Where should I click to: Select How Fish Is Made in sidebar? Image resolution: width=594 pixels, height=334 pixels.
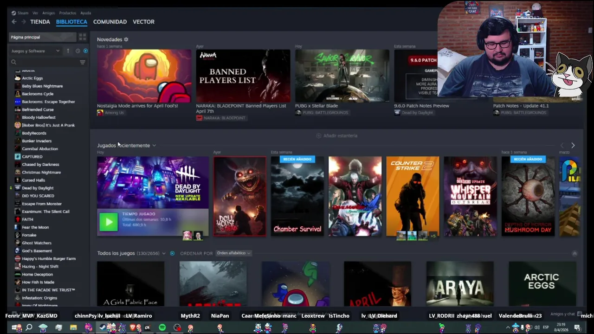pos(38,282)
